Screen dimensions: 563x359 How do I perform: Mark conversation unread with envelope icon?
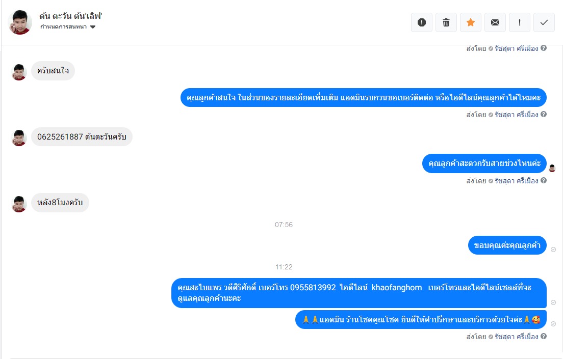pos(495,22)
